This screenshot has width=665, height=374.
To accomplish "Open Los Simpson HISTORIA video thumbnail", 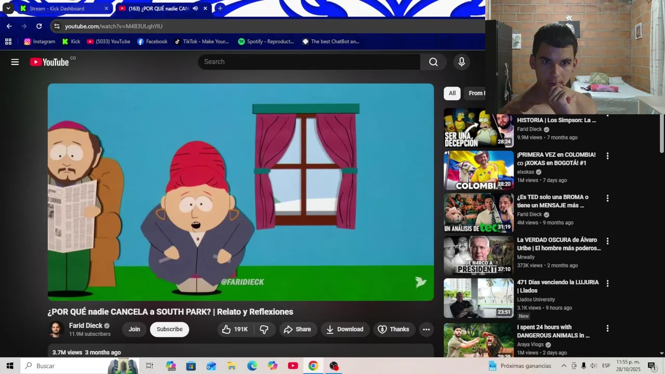I will click(x=478, y=129).
